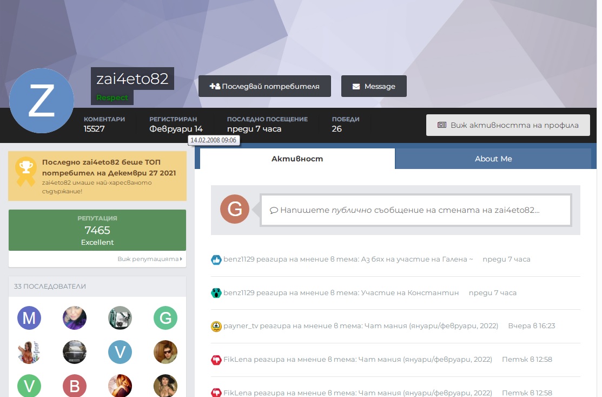Click the green 7465 reputation box

[97, 230]
